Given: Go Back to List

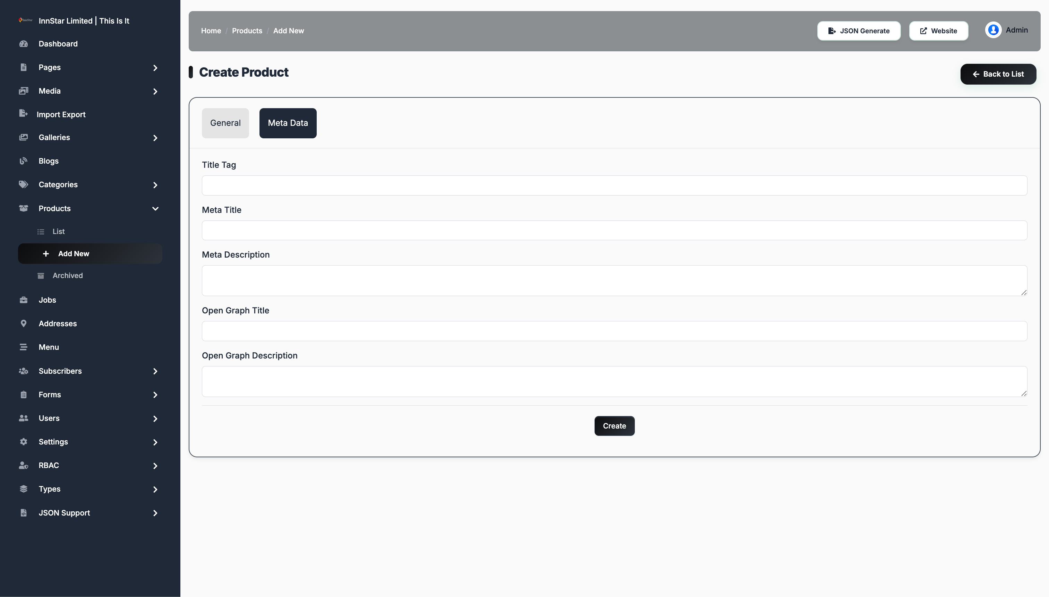Looking at the screenshot, I should point(998,74).
